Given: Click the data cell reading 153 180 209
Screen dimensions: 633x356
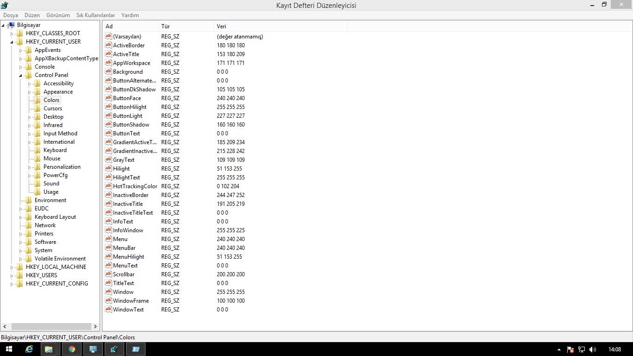Looking at the screenshot, I should pos(231,54).
